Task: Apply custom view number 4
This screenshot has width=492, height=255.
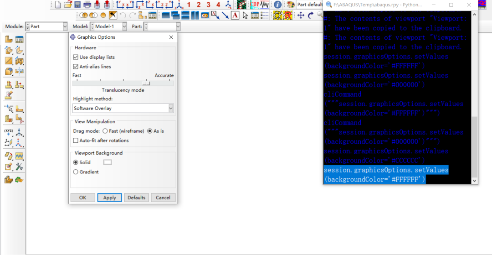Action: (218, 5)
